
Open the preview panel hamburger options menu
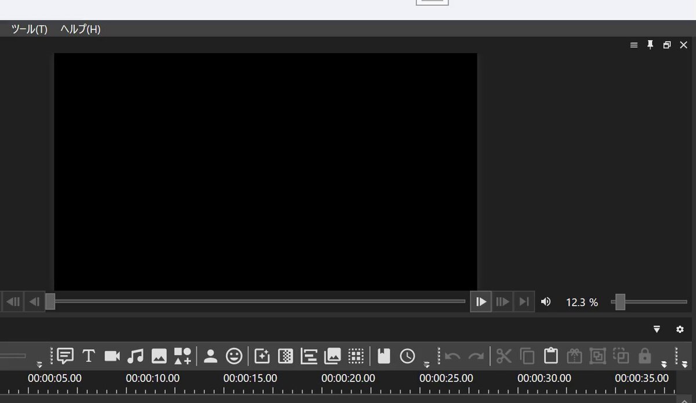pyautogui.click(x=634, y=45)
